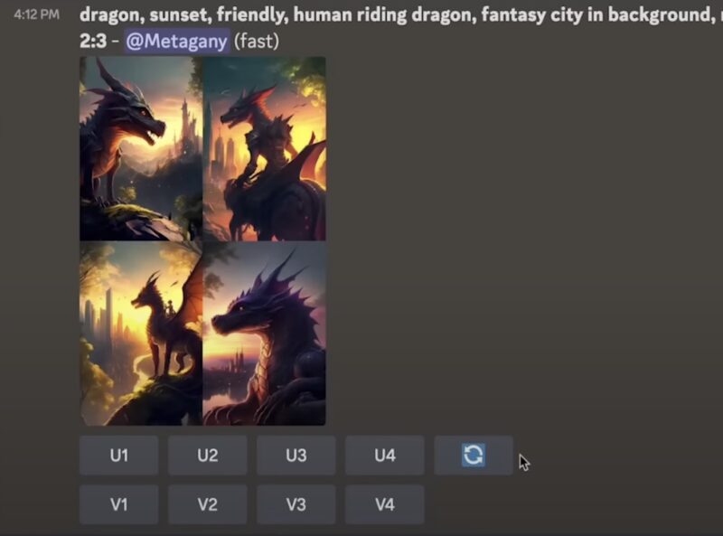Choose the V4 variation button
Image resolution: width=723 pixels, height=536 pixels.
(385, 504)
